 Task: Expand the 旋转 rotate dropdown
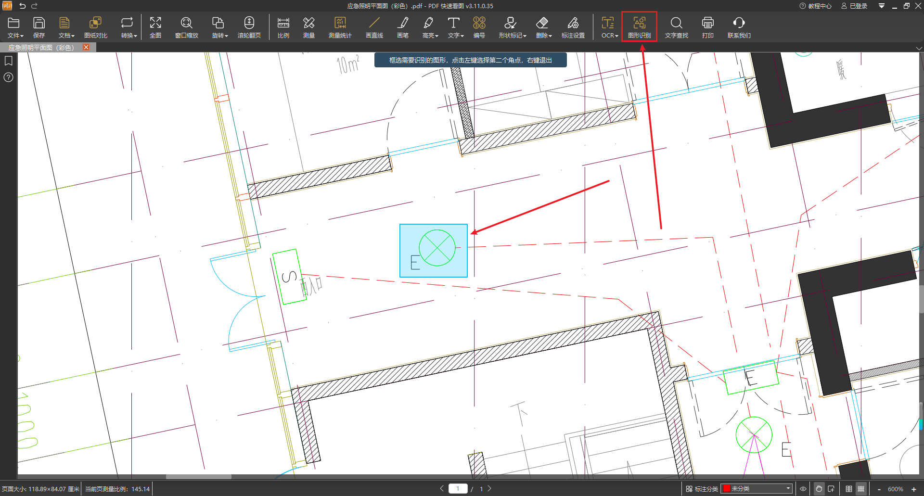coord(220,27)
